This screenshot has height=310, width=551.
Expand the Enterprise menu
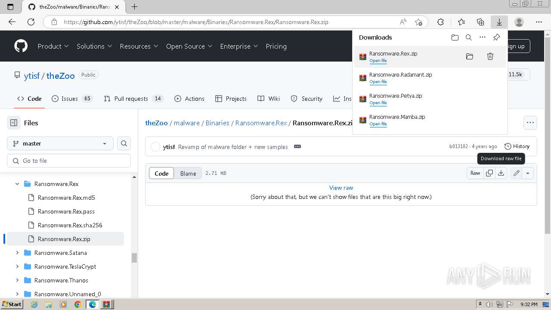(239, 46)
